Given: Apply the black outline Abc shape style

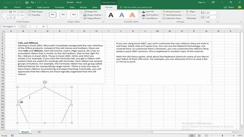Looking at the screenshot, I should (x=53, y=15).
